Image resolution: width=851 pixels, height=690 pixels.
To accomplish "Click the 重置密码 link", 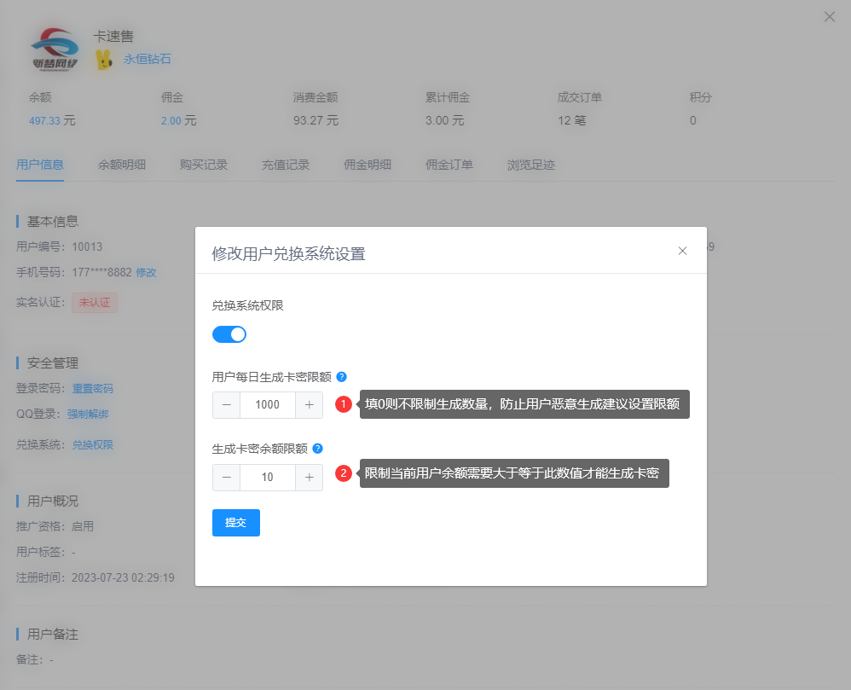I will [x=93, y=388].
